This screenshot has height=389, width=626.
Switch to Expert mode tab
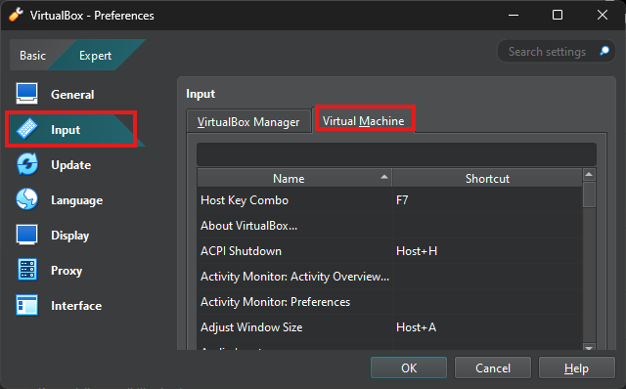(x=95, y=56)
